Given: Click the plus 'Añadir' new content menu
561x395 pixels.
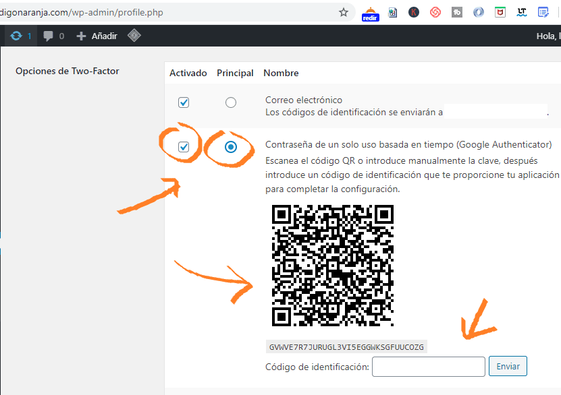Looking at the screenshot, I should pos(97,36).
